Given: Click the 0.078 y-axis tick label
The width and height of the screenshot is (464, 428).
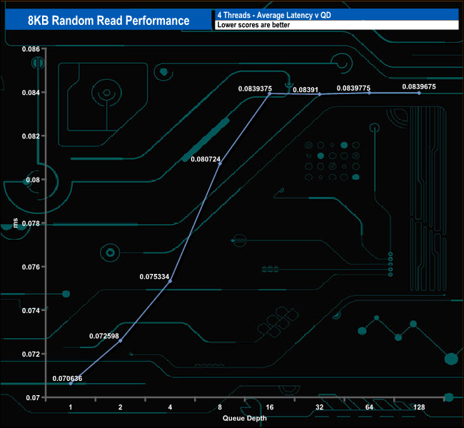Looking at the screenshot, I should coord(29,223).
